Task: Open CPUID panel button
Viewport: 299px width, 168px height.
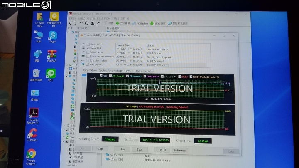Action: (162, 150)
